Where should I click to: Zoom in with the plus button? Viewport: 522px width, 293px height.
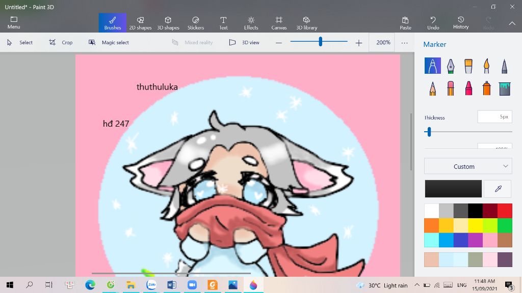[358, 43]
